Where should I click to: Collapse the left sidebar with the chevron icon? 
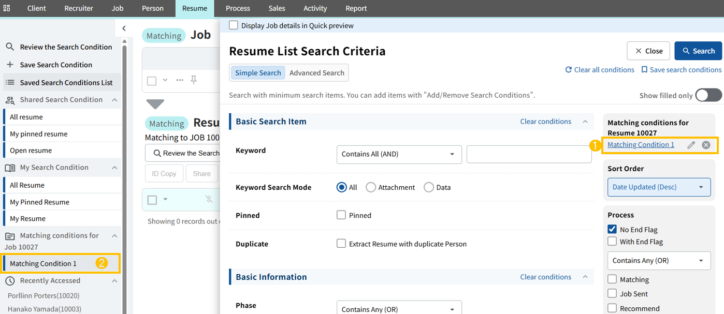click(124, 28)
